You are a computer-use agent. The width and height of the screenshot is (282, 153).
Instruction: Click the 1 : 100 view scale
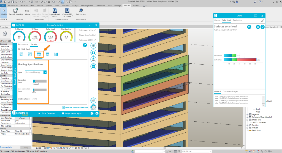(x=39, y=148)
